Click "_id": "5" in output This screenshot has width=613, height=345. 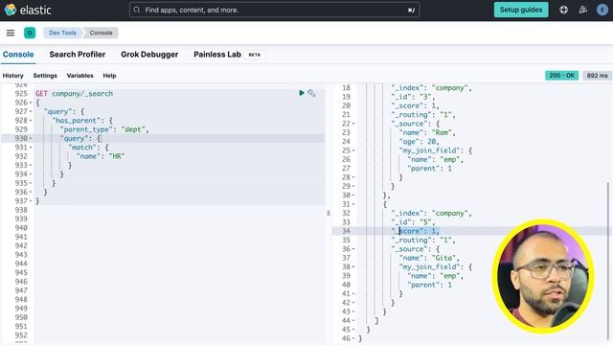coord(413,222)
